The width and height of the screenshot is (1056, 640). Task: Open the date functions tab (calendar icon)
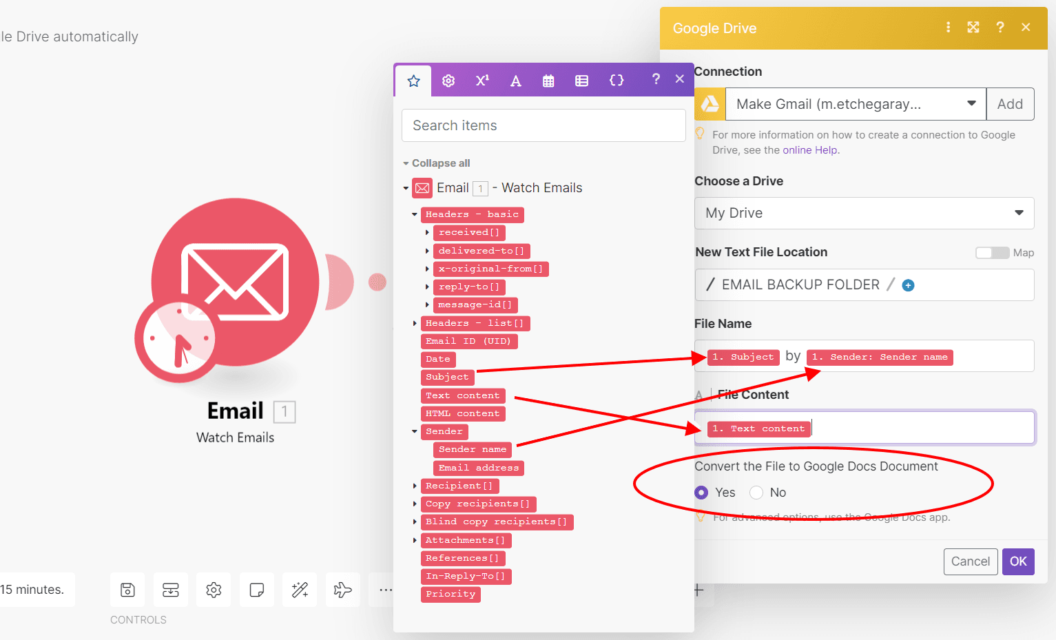[x=548, y=80]
